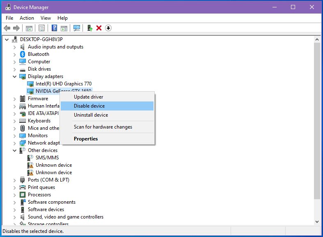Click the Forward arrow toolbar icon
323x237 pixels.
pyautogui.click(x=16, y=28)
